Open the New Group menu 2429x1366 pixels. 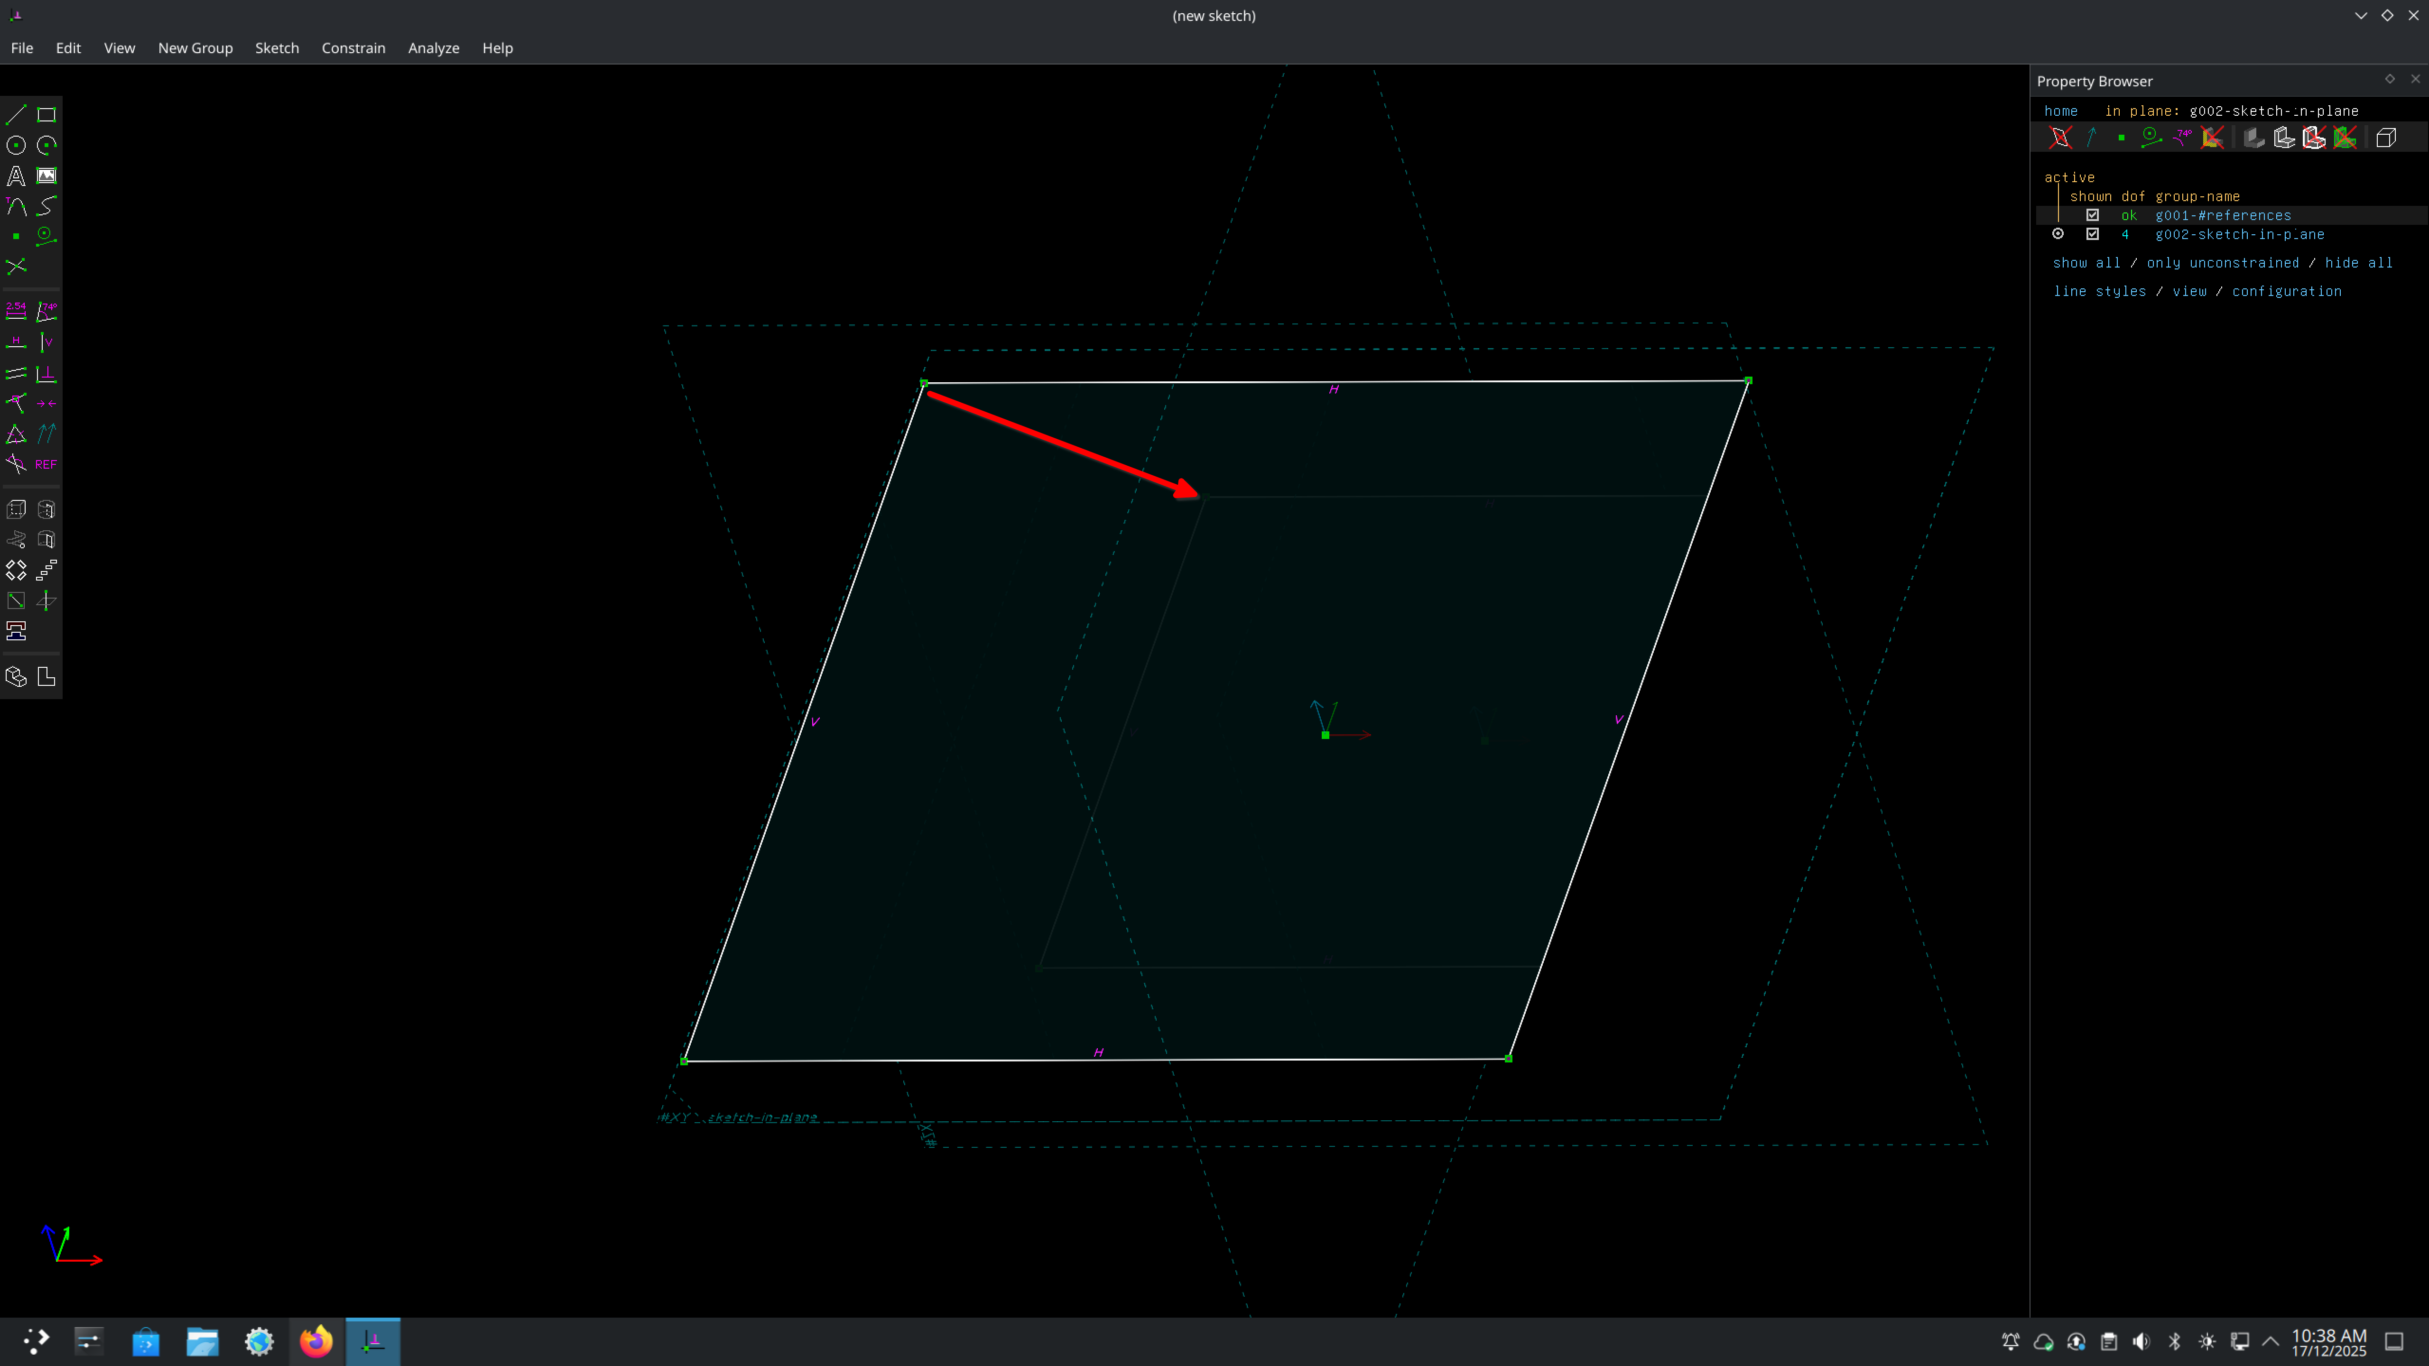(x=195, y=48)
